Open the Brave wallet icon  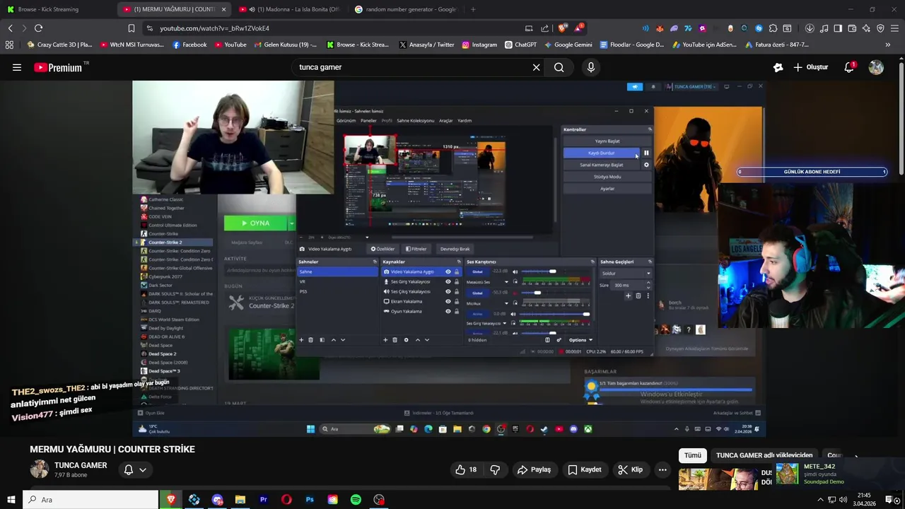[x=852, y=28]
